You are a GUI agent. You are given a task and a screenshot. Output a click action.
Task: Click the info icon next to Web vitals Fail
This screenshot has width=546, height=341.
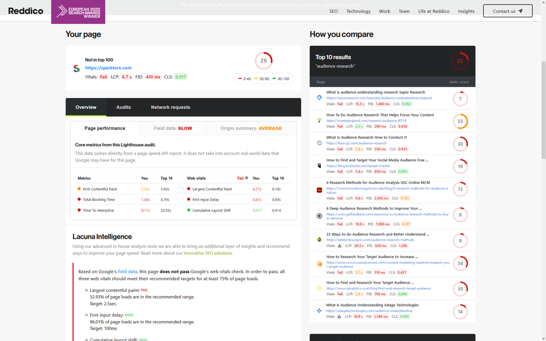247,178
